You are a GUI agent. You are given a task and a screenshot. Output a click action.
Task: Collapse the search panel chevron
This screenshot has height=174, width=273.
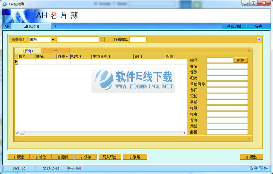click(259, 40)
